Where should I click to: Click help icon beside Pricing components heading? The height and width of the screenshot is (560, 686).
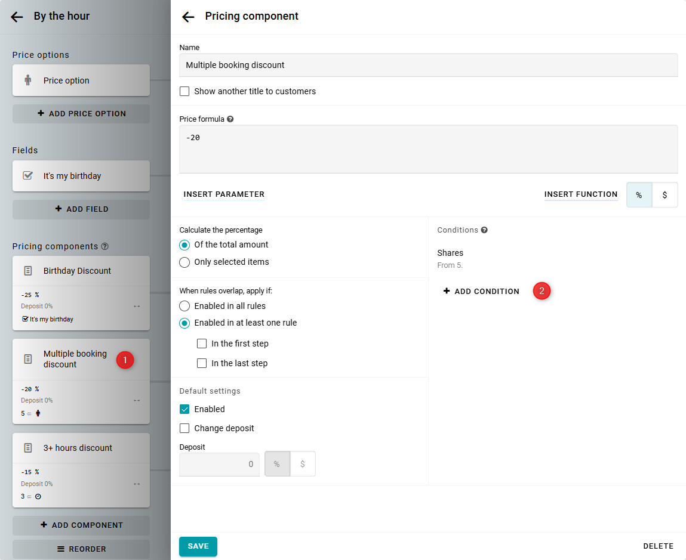point(105,246)
